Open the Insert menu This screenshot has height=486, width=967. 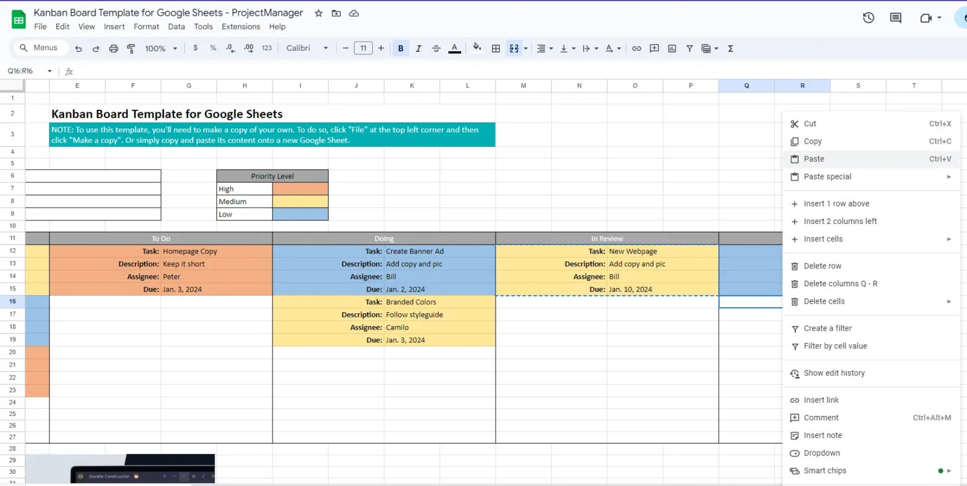[114, 27]
